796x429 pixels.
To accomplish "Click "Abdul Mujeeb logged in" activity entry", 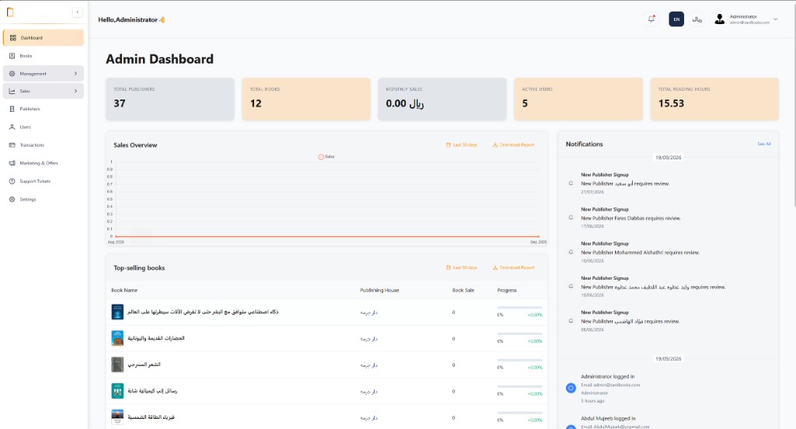I will (x=608, y=418).
